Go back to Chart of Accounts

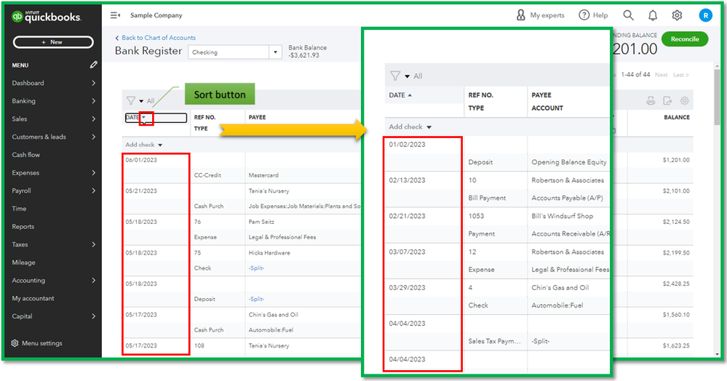pyautogui.click(x=155, y=38)
